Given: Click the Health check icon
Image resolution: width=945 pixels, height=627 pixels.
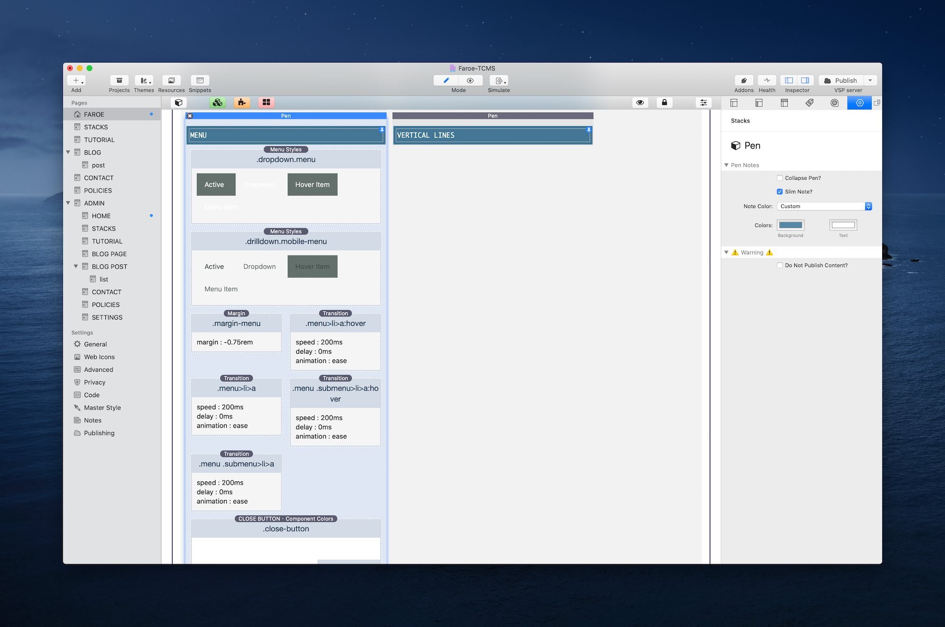Looking at the screenshot, I should (767, 80).
